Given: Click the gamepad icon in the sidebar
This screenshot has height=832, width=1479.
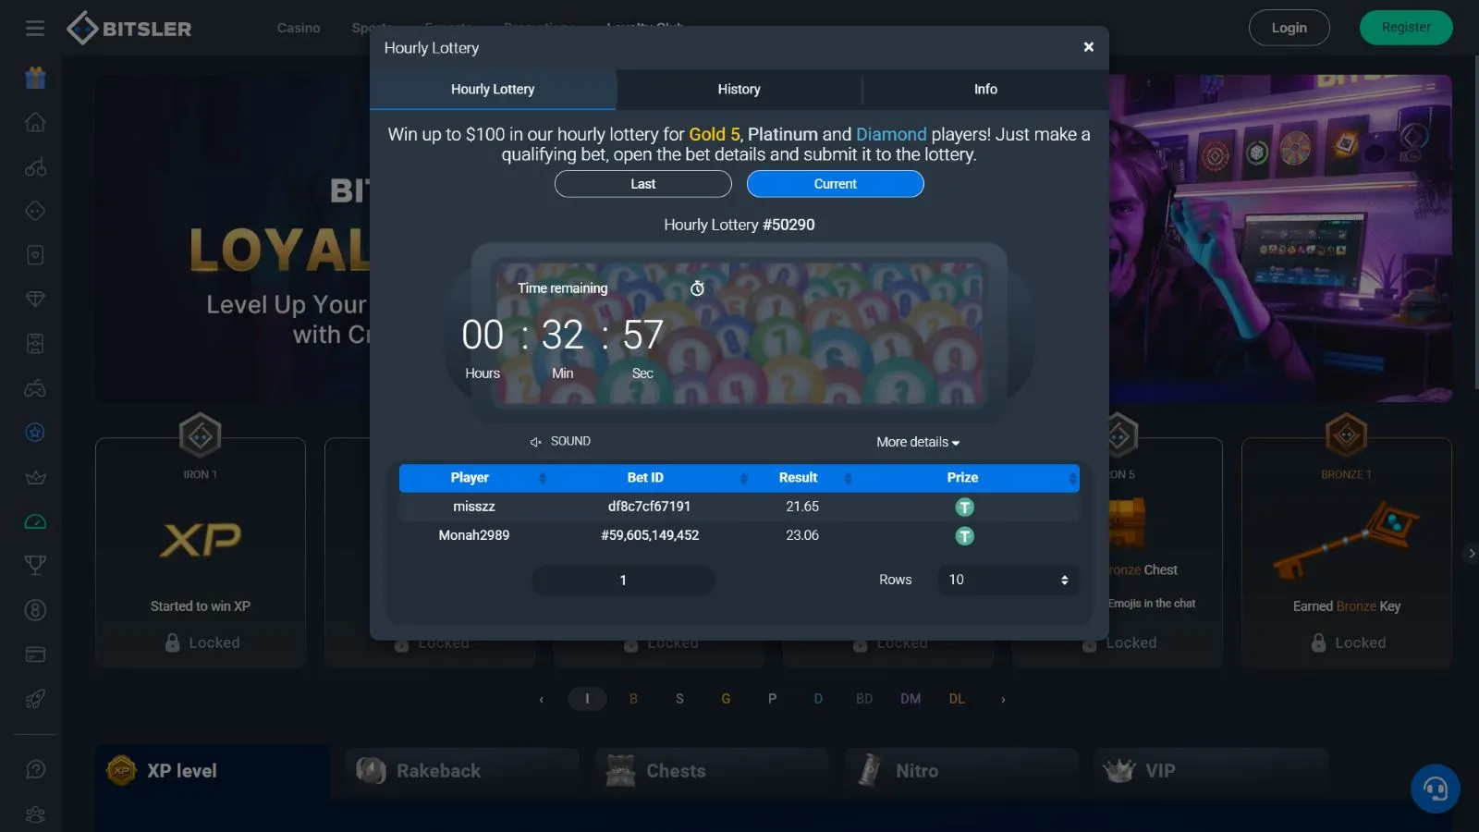Looking at the screenshot, I should point(35,388).
